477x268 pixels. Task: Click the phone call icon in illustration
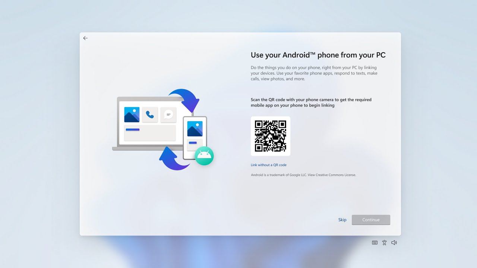[x=150, y=115]
